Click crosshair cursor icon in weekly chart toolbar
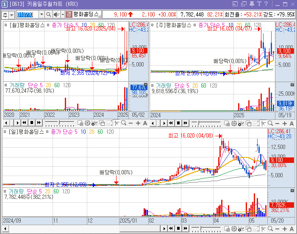The height and width of the screenshot is (234, 297). coord(263,124)
